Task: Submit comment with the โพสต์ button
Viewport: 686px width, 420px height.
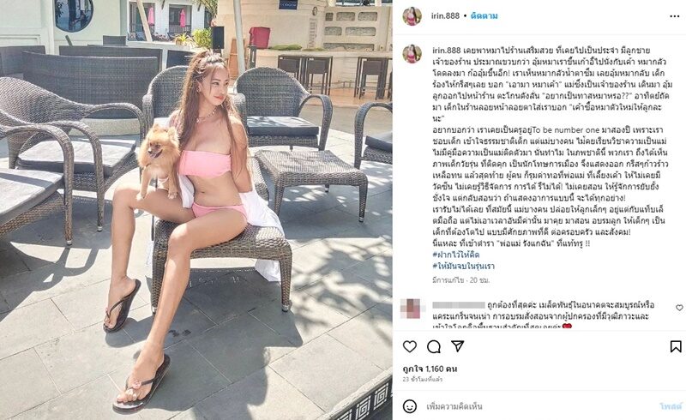Action: (x=671, y=406)
